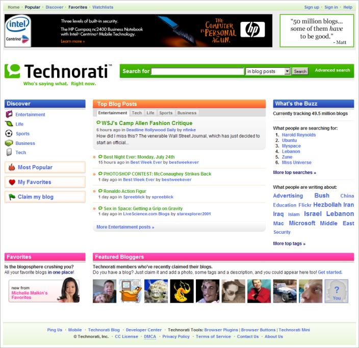Viewport: 359px width, 348px height.
Task: Click the Harold Reynolds top search
Action: pos(299,135)
